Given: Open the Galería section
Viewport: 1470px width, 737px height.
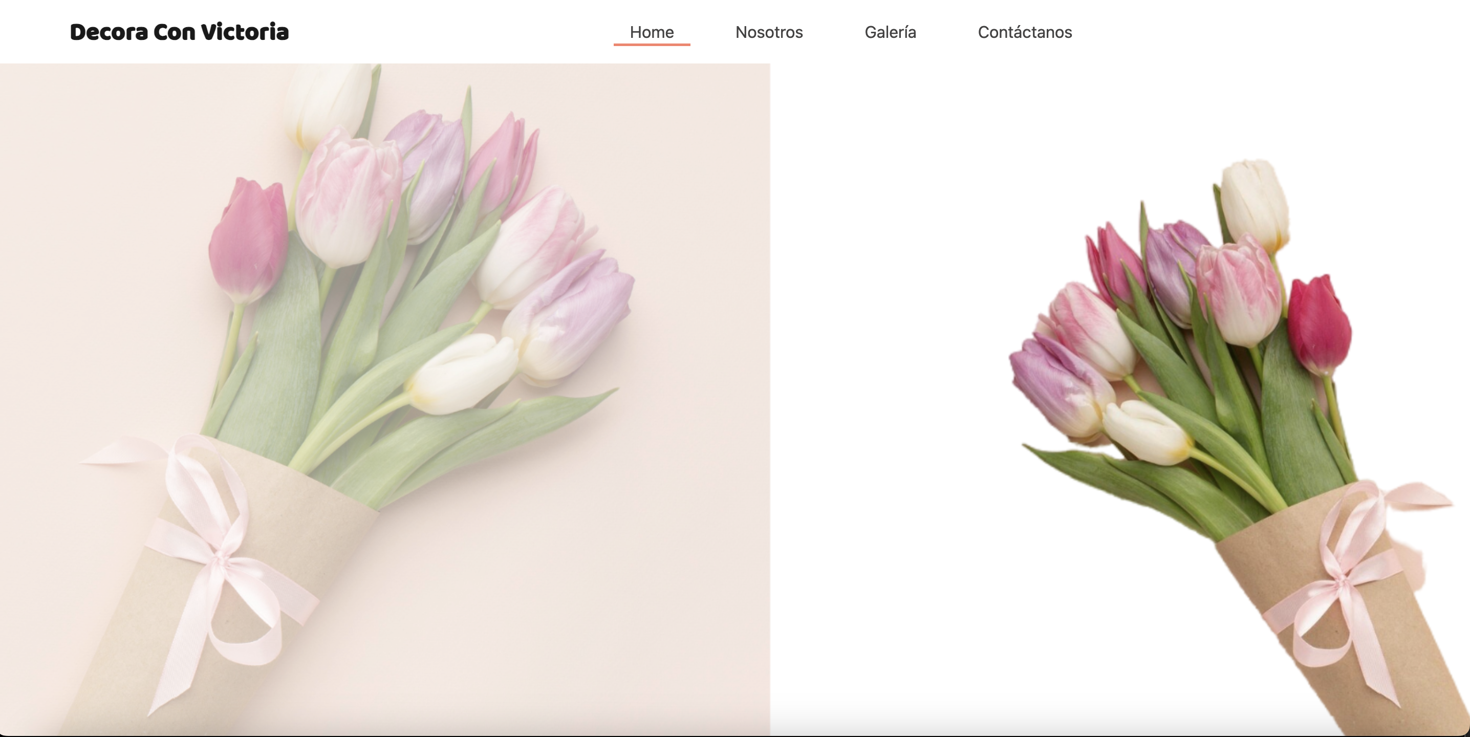Looking at the screenshot, I should point(890,32).
